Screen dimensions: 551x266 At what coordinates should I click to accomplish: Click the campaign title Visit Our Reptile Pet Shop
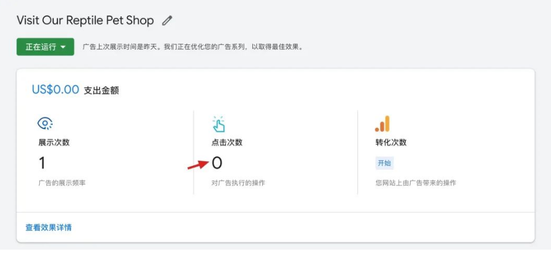[x=85, y=20]
